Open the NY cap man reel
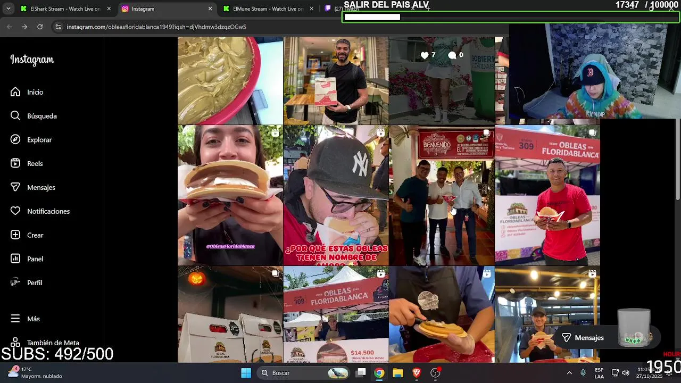Viewport: 681px width, 383px height. click(x=336, y=195)
